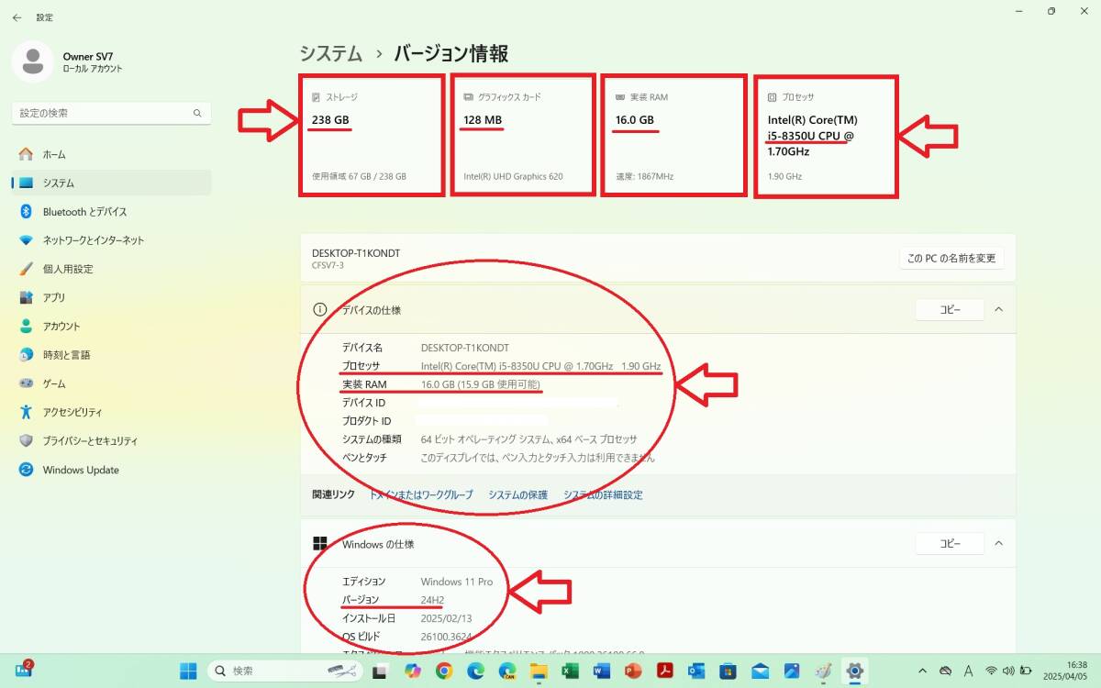The width and height of the screenshot is (1101, 688).
Task: Open 個人用設定 in the sidebar
Action: (x=111, y=269)
